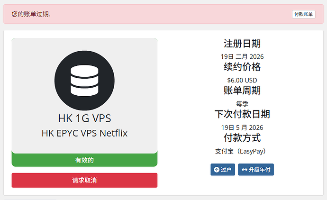
Task: Click the 过户 transfer button
Action: 223,170
